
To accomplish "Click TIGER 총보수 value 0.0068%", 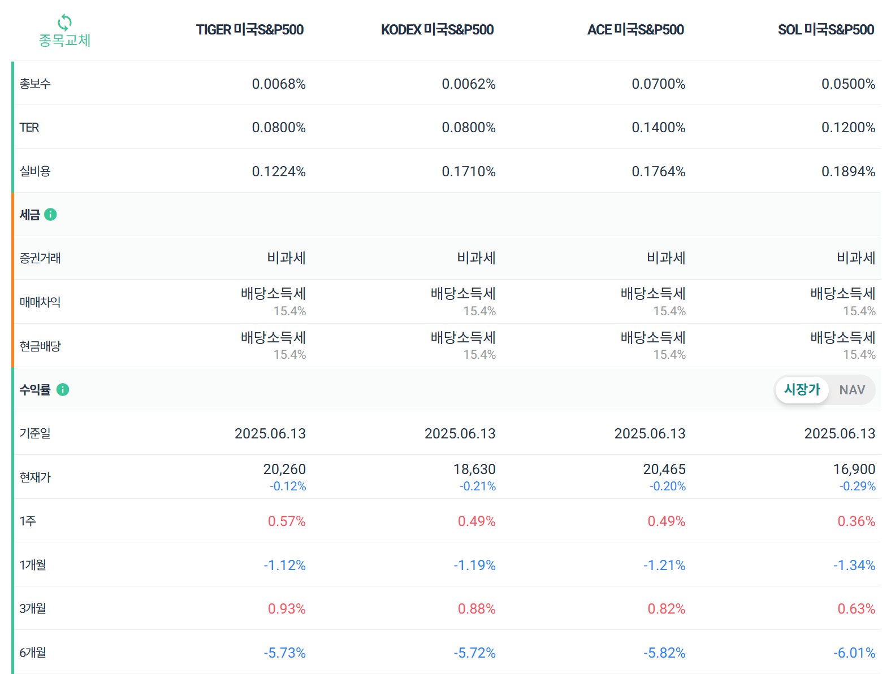I will coord(279,84).
